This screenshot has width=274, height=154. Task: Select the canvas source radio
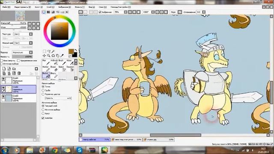coord(43,113)
